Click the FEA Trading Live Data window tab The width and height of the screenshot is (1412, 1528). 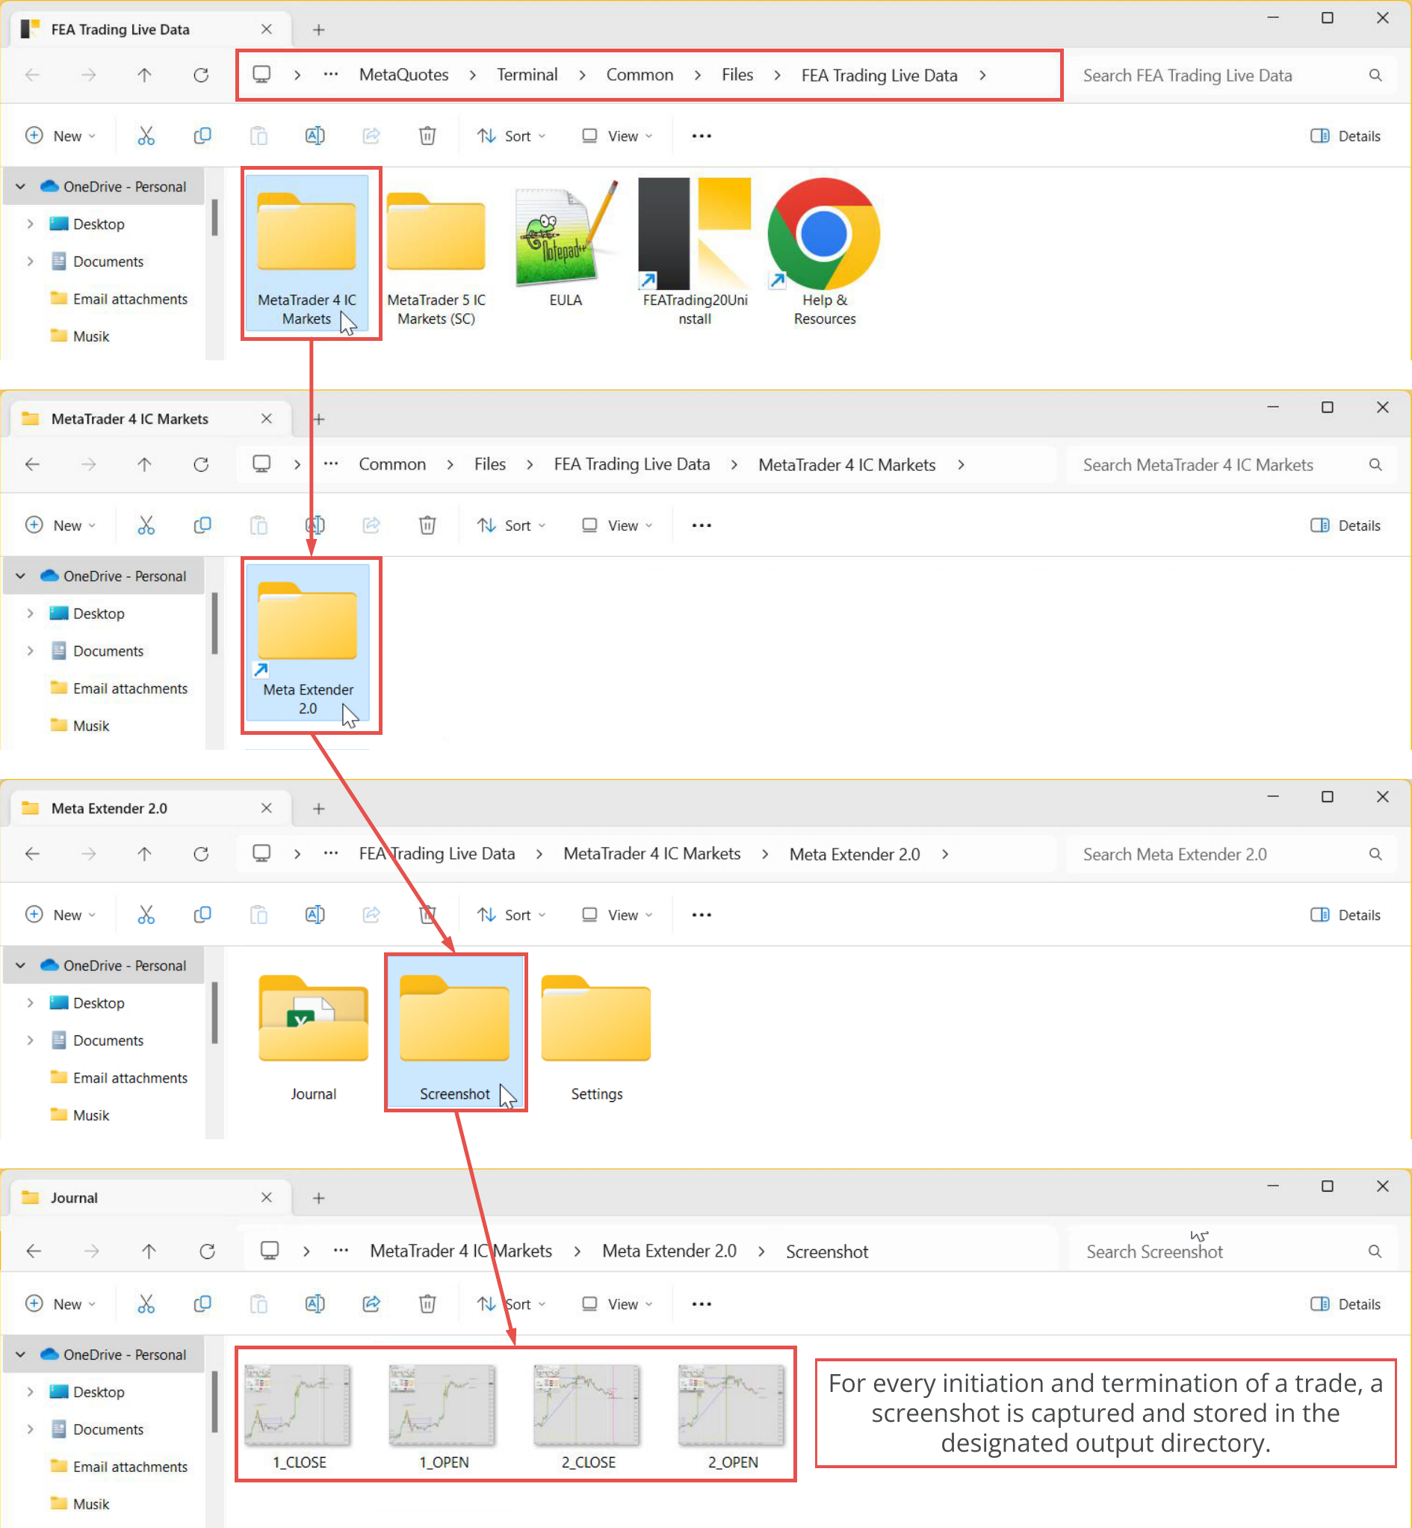tap(150, 29)
